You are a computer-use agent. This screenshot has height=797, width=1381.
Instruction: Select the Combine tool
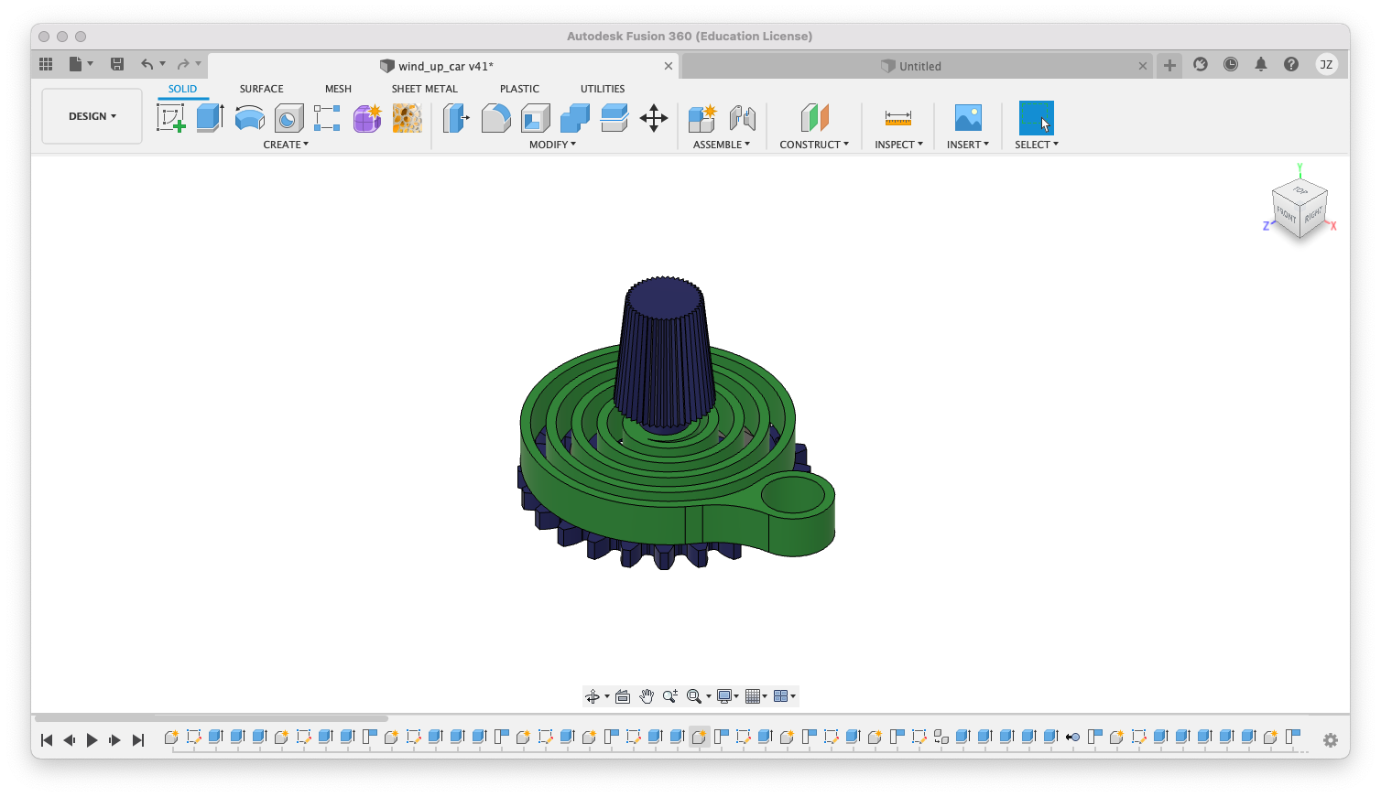click(x=575, y=118)
